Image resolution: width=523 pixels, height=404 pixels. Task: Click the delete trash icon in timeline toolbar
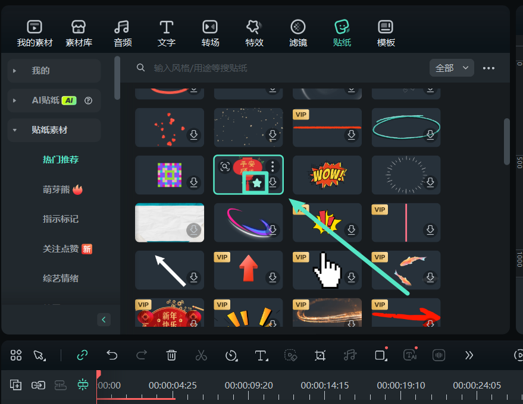pos(171,355)
